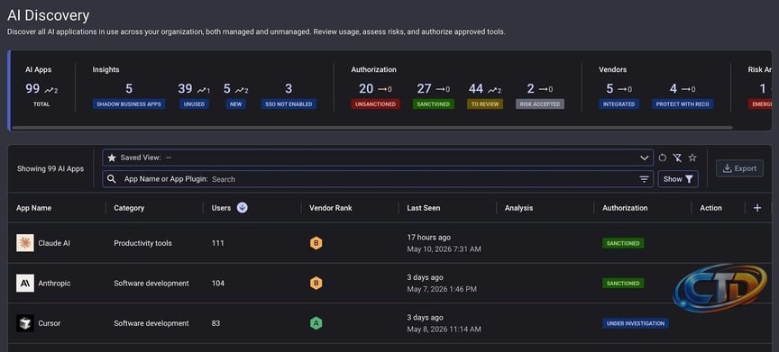Open the Anthropic app name
This screenshot has width=779, height=352.
coord(54,284)
